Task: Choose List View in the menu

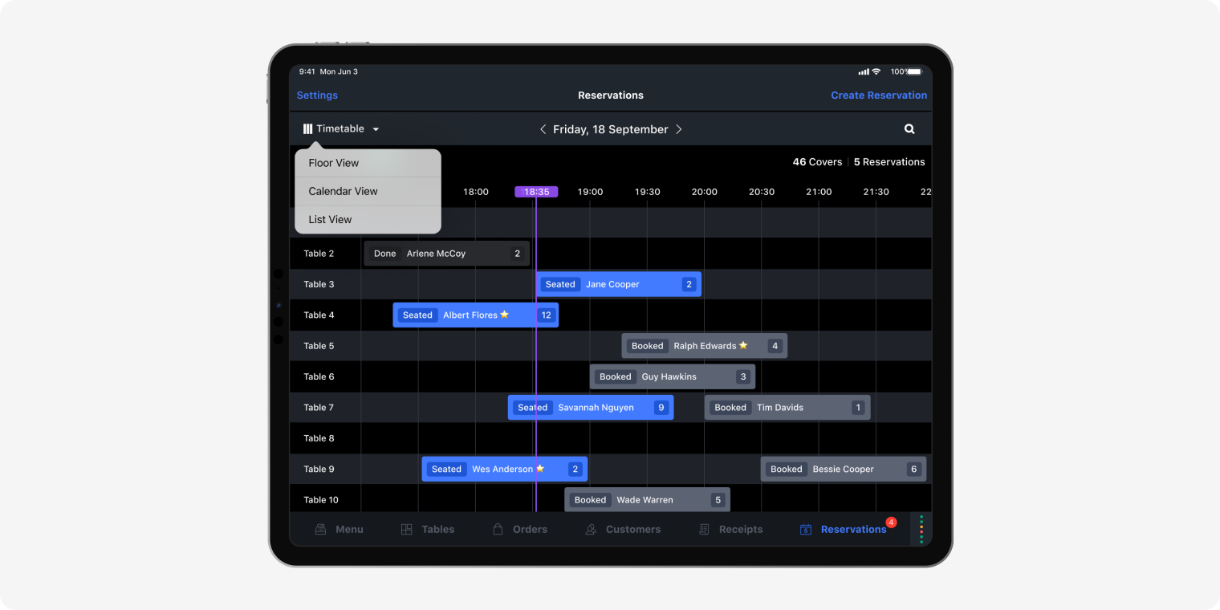Action: 330,219
